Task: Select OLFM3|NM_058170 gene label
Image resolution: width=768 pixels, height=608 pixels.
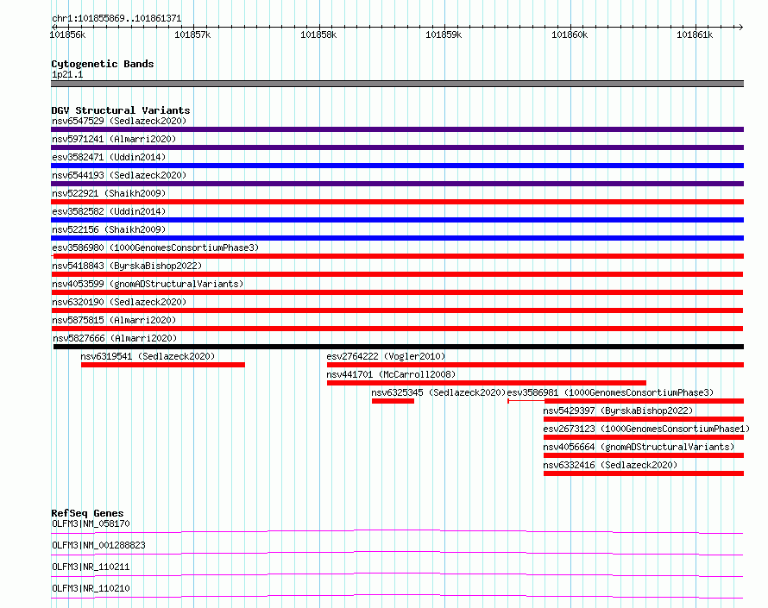Action: (x=91, y=523)
